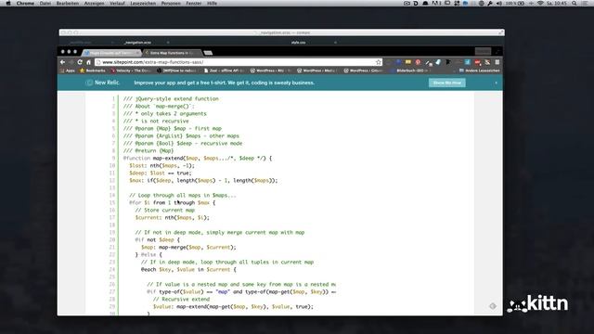The height and width of the screenshot is (334, 594).
Task: Click the Wi-Fi status icon
Action: point(540,3)
